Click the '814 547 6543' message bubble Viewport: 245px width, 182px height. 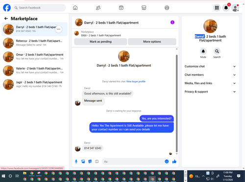tap(93, 148)
